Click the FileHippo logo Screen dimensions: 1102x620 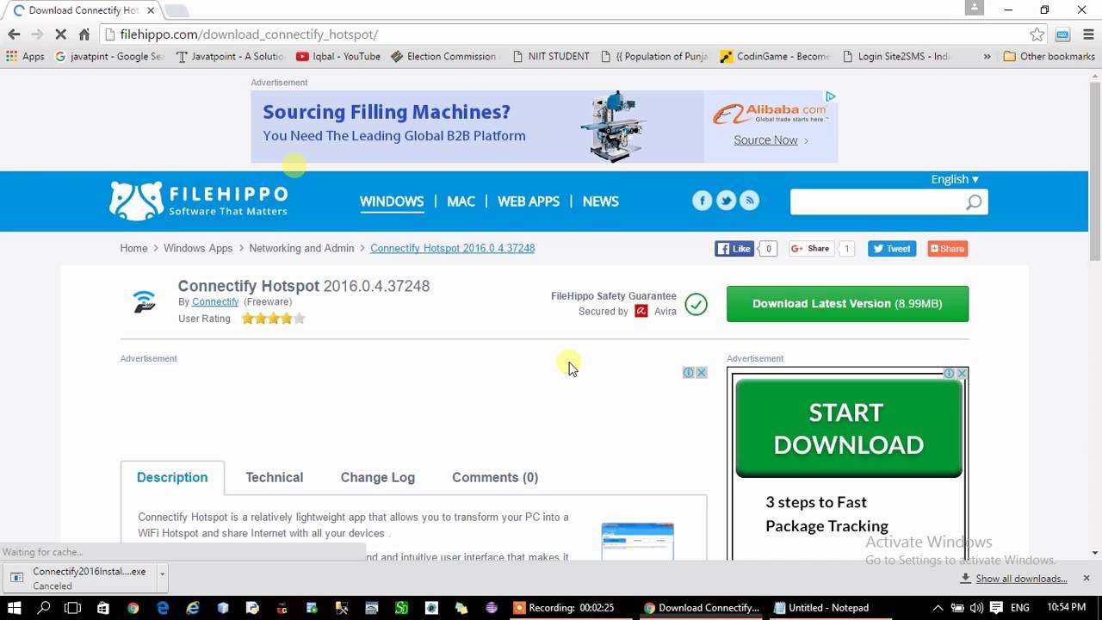(199, 201)
